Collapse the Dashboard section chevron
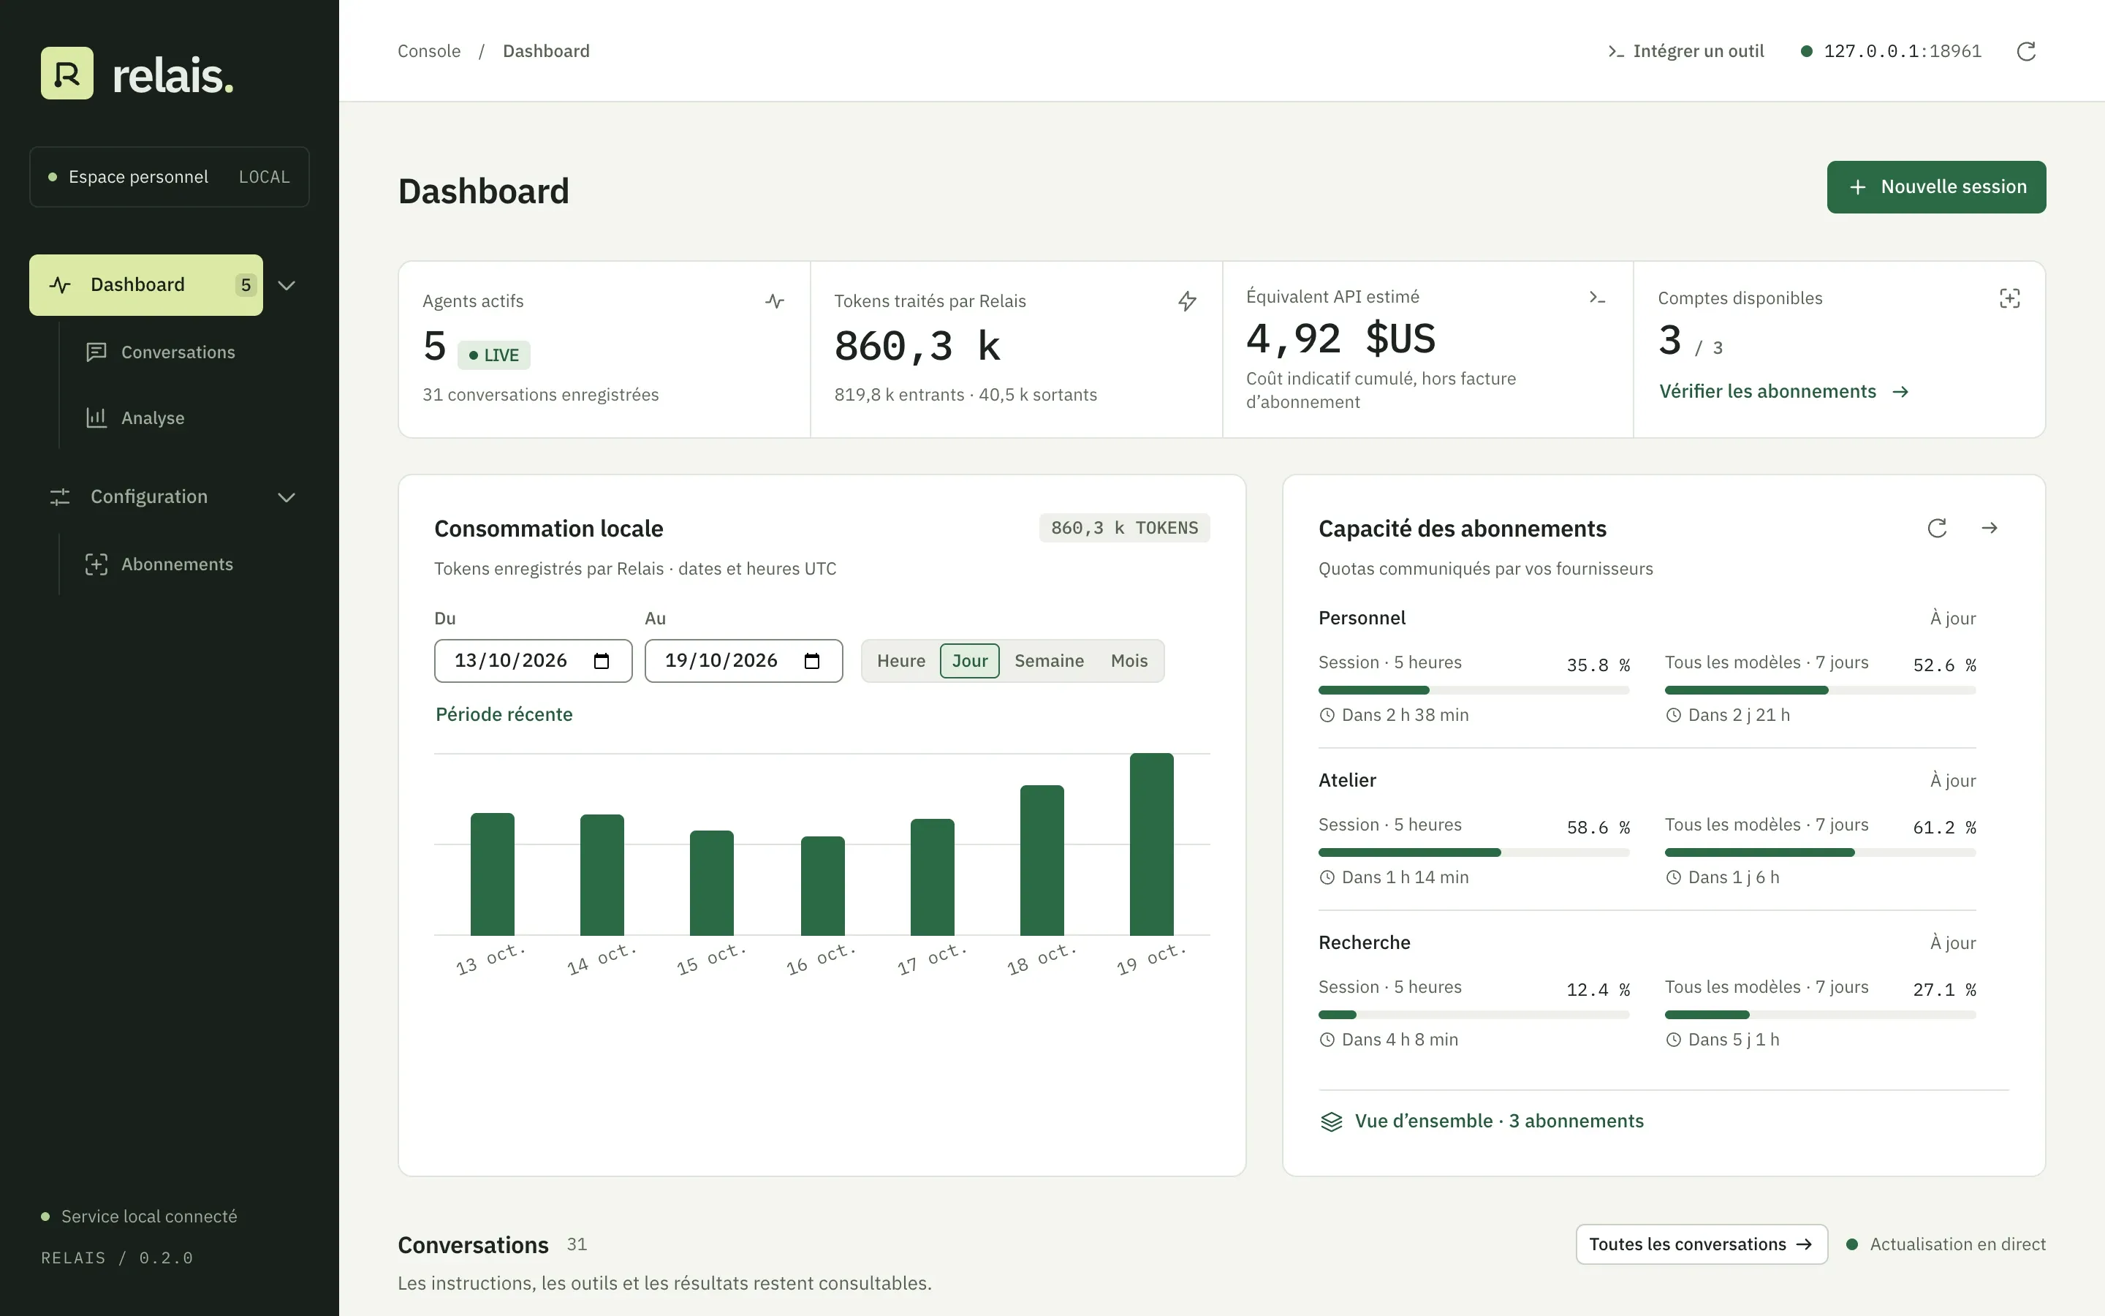Image resolution: width=2105 pixels, height=1316 pixels. 287,285
